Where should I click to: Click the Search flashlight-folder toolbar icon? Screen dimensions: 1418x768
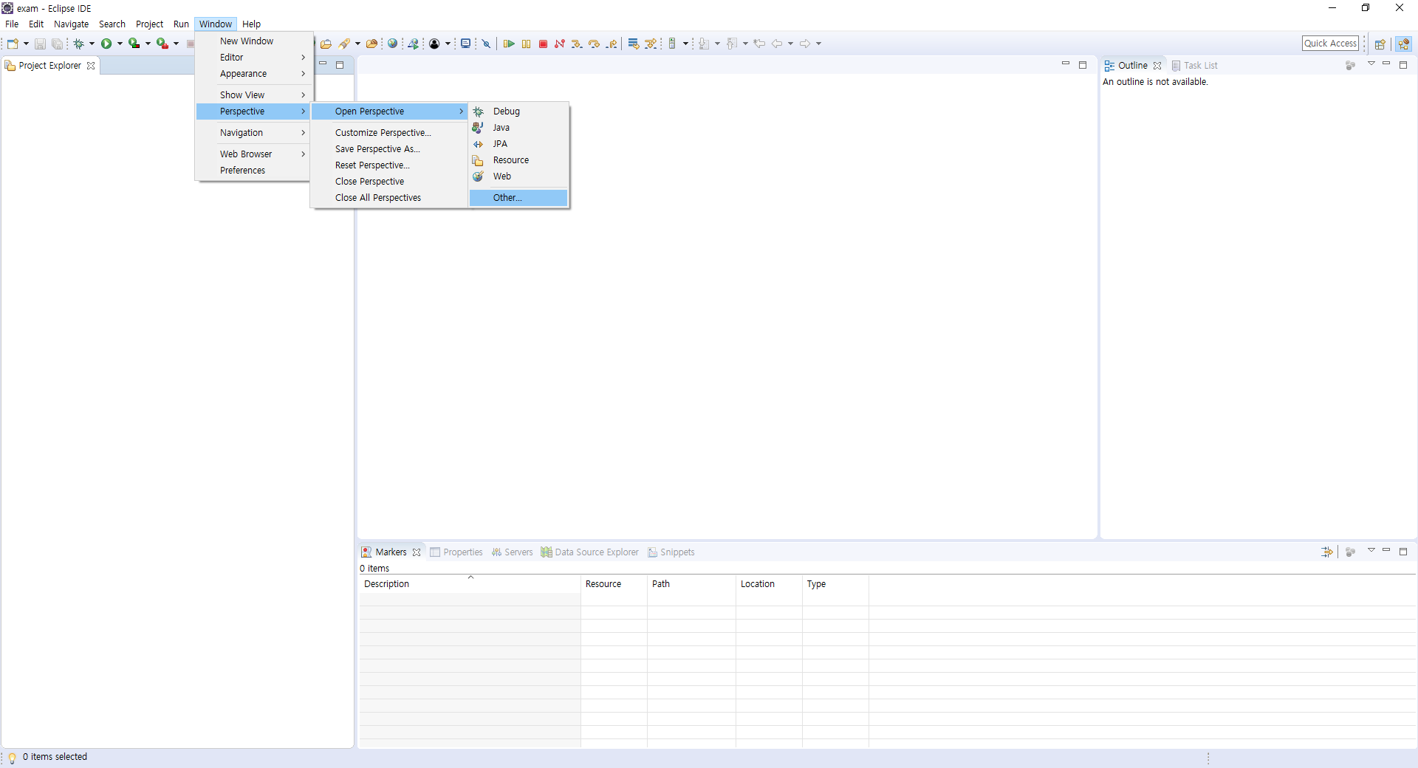point(343,44)
